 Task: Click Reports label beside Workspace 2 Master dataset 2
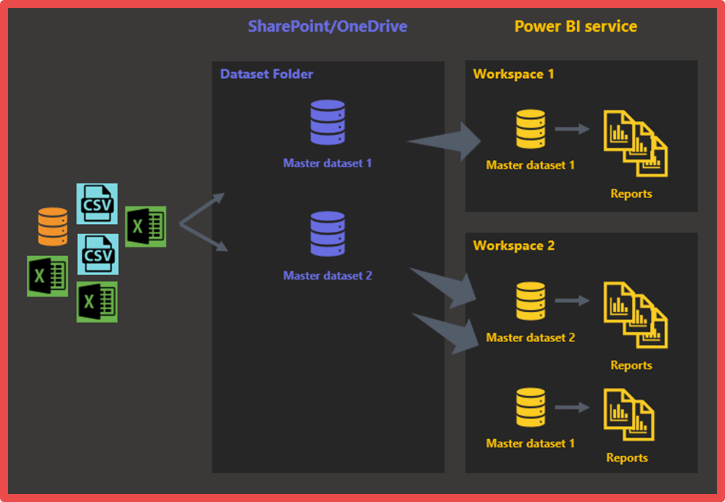point(631,365)
